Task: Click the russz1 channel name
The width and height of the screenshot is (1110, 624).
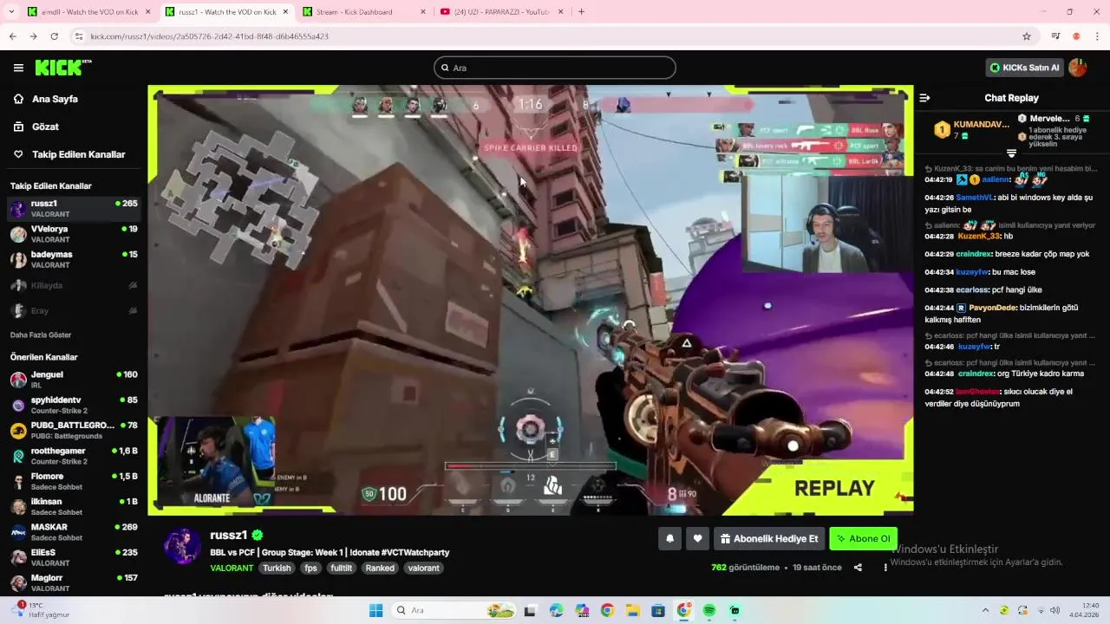Action: pyautogui.click(x=229, y=536)
